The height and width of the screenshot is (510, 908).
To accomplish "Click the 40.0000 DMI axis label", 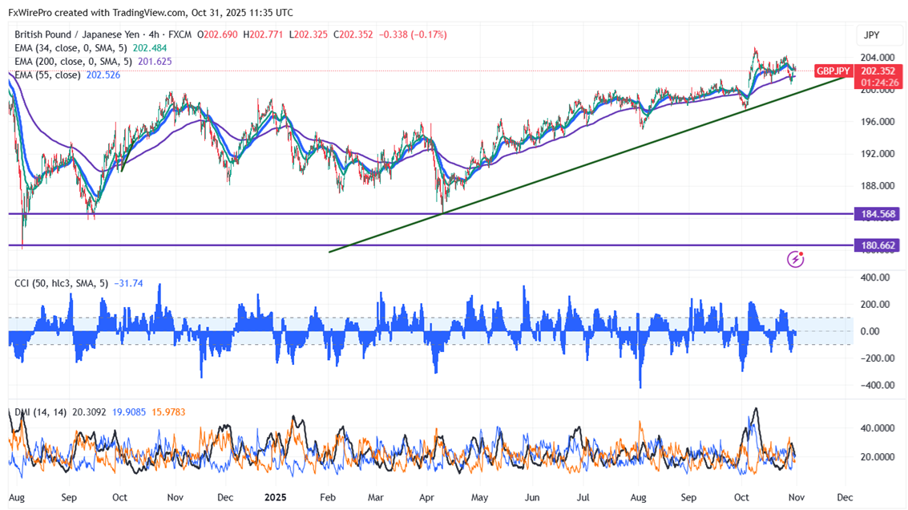I will 878,428.
